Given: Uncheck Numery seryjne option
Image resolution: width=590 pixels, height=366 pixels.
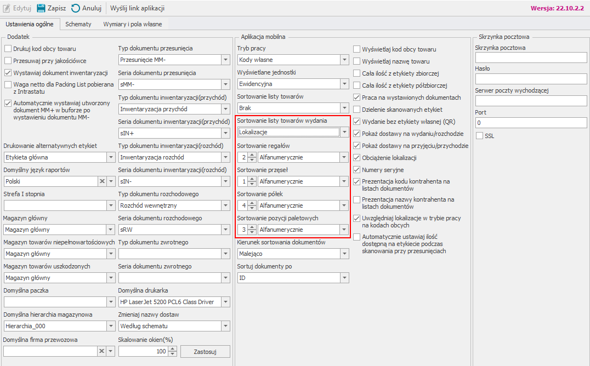Looking at the screenshot, I should coord(357,170).
